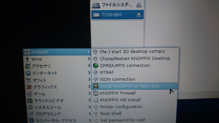Open the Wine menu category
Viewport: 219px width, 123px height.
click(x=57, y=59)
